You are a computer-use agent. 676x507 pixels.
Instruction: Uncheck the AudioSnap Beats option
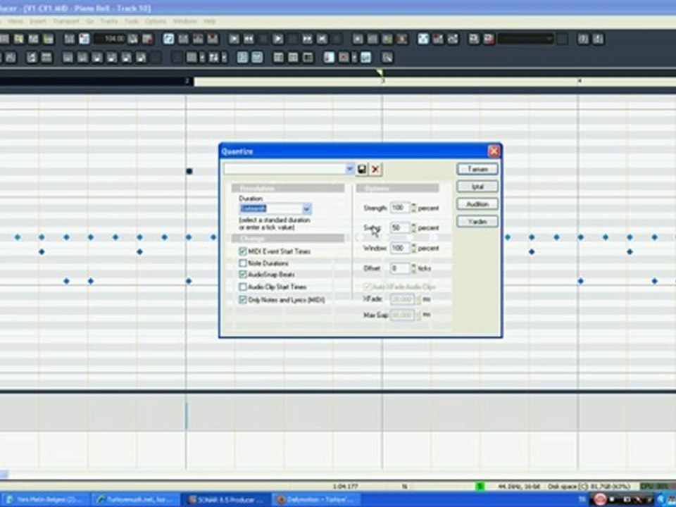(x=243, y=274)
